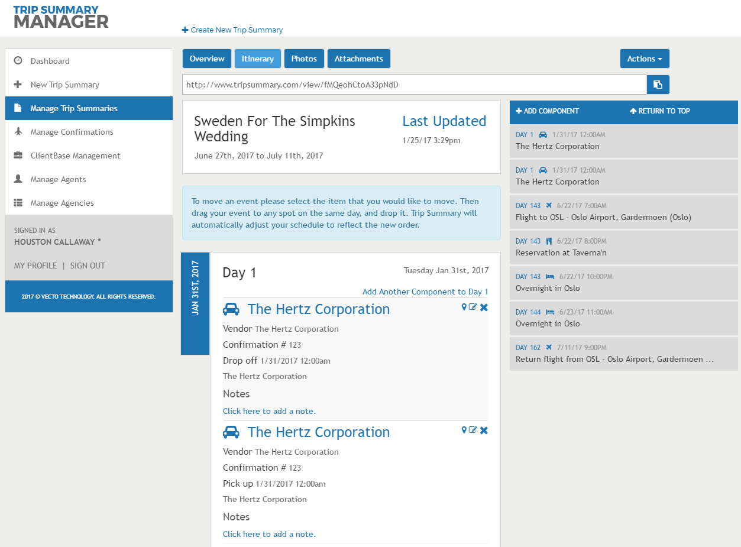Click edit pencil icon on first Hertz entry

473,307
